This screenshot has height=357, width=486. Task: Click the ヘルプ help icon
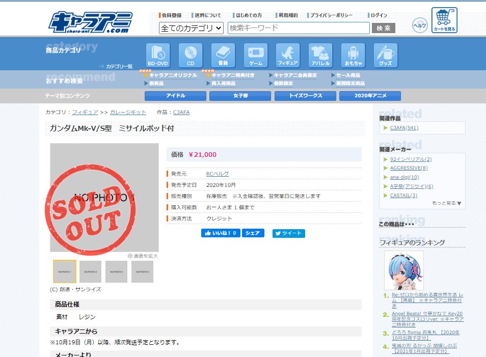[420, 25]
